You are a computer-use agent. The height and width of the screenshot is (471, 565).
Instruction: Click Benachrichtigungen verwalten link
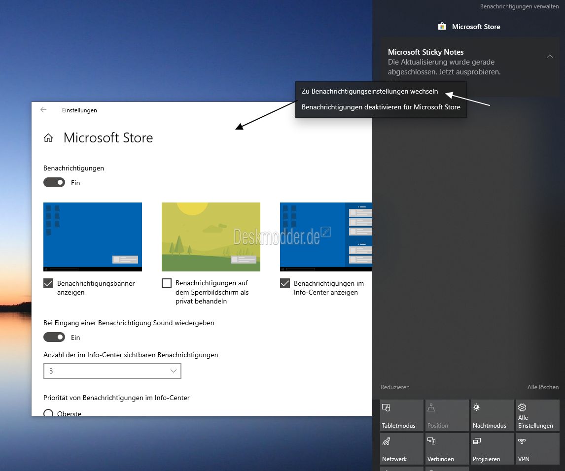point(519,6)
